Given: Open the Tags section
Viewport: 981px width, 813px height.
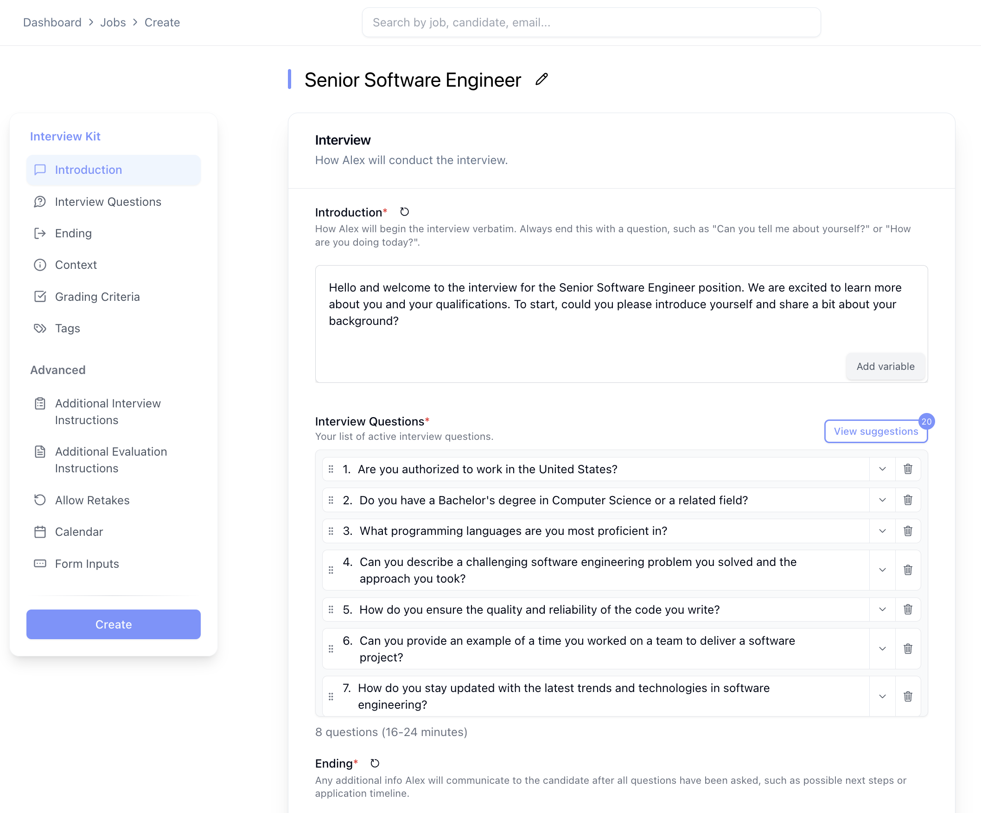Looking at the screenshot, I should (114, 328).
